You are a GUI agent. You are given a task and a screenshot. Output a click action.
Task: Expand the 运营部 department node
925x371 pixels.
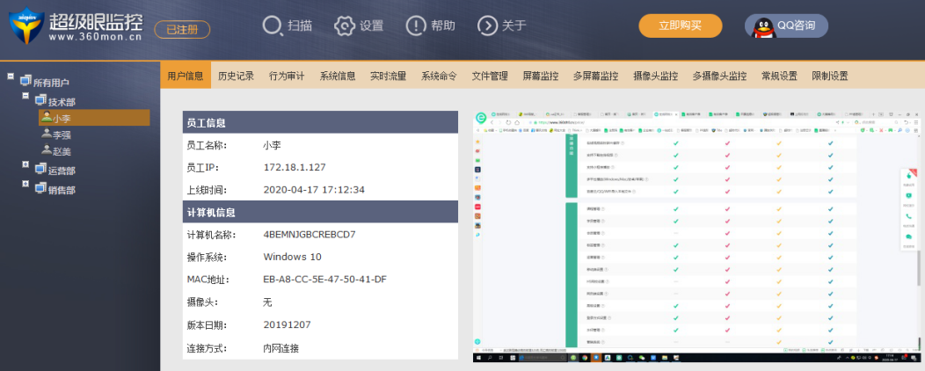point(25,168)
